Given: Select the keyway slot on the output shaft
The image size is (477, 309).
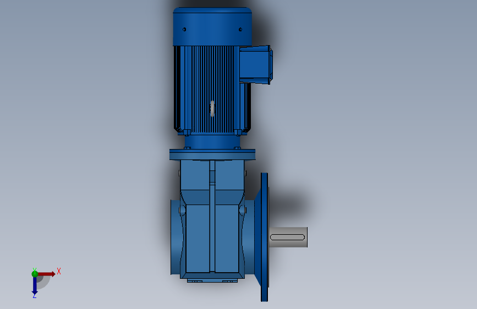Looking at the screenshot, I should point(287,237).
